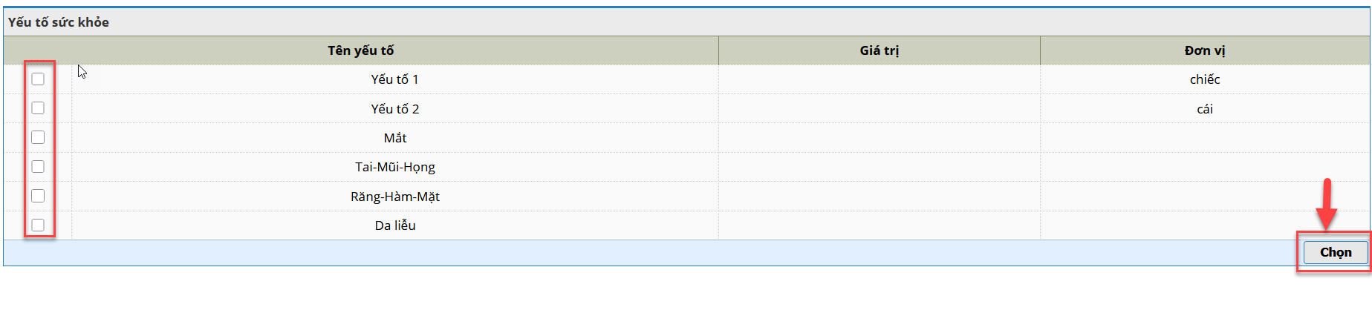The width and height of the screenshot is (1372, 333).
Task: Click the Giá trị cell for Da liễu
Action: [879, 225]
